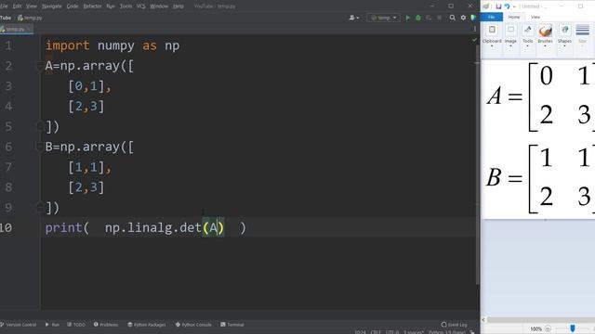Open the Paint File tab
Viewport: 595px width, 334px height.
click(x=492, y=17)
